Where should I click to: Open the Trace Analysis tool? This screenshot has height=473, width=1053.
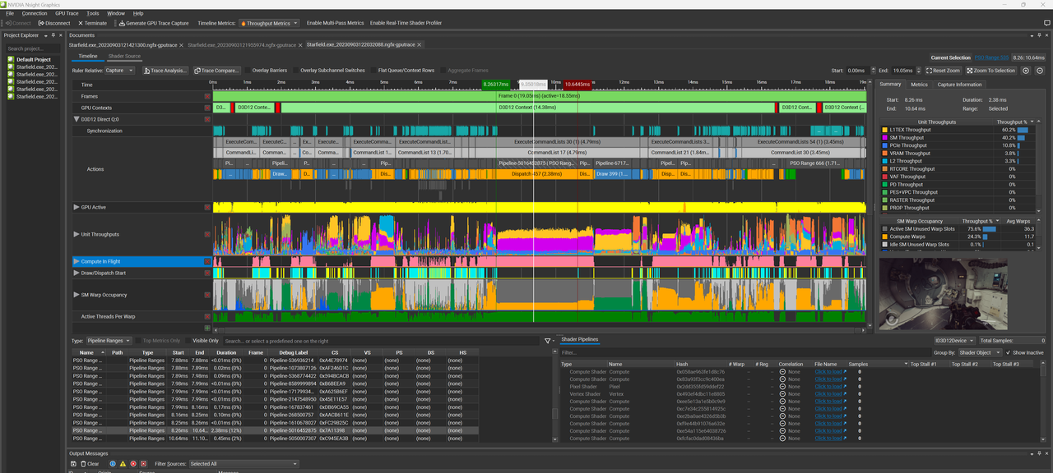click(165, 71)
